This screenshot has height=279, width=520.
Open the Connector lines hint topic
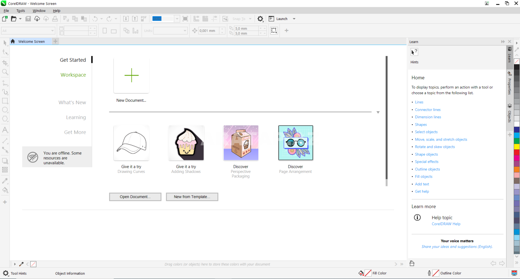[x=428, y=110]
